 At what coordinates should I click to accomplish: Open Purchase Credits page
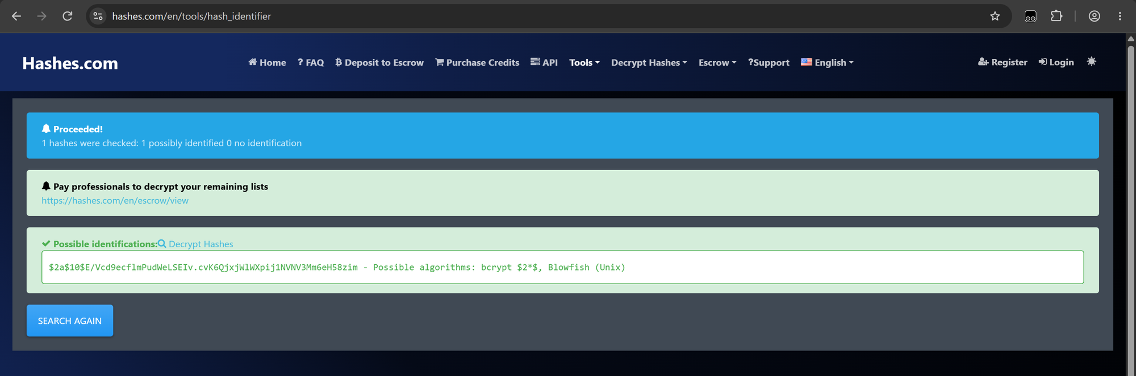(x=477, y=62)
